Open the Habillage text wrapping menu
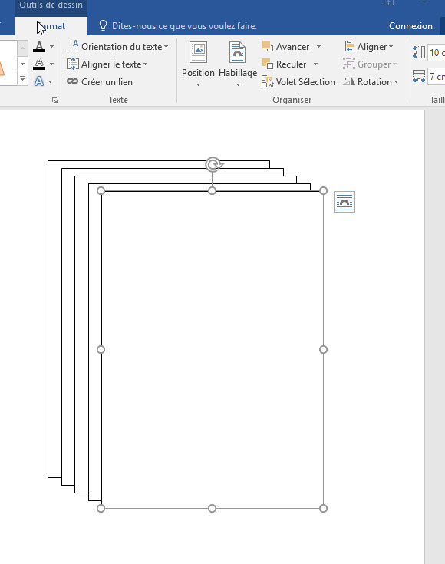This screenshot has width=445, height=564. click(x=238, y=64)
